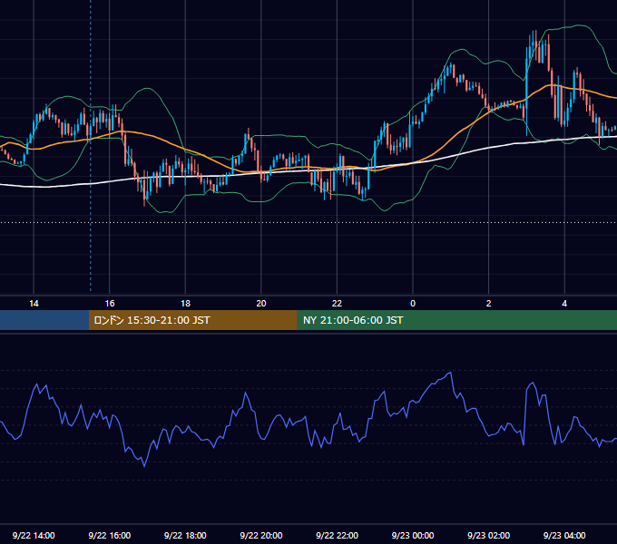
Task: Click the 9/22 18:00 label on the indicator axis
Action: click(185, 535)
